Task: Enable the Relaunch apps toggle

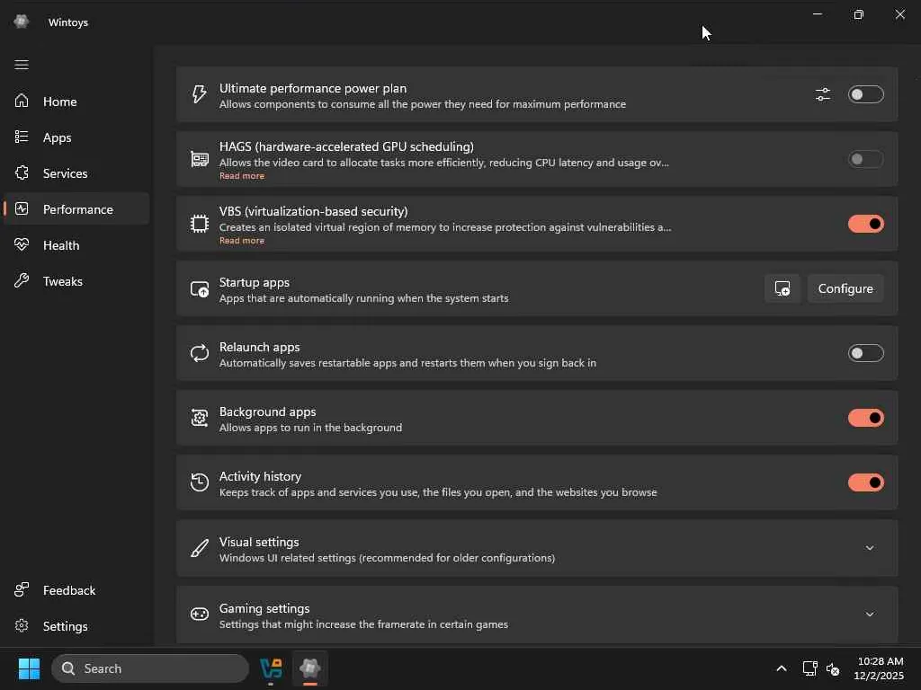Action: (866, 353)
